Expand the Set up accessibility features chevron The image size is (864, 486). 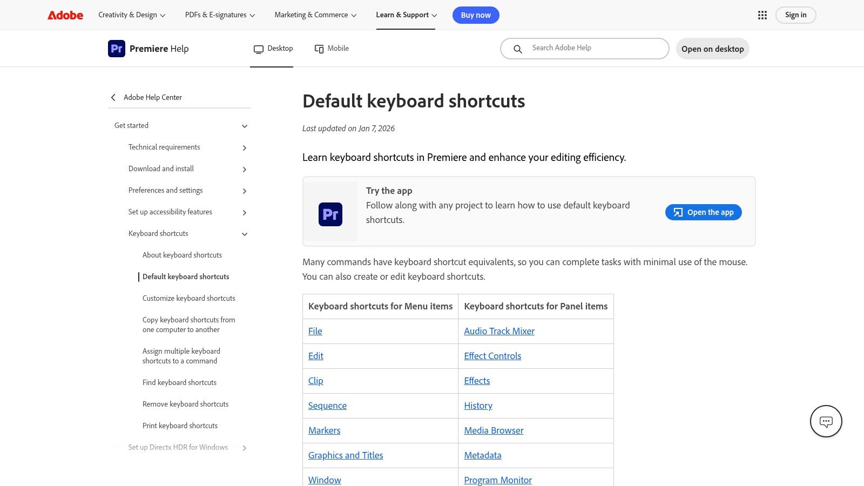coord(245,212)
